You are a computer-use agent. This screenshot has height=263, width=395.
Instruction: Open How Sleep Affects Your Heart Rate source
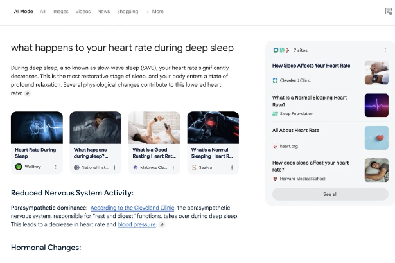(x=311, y=66)
